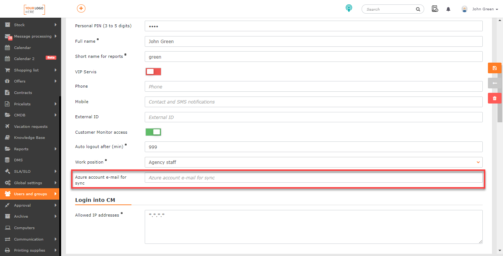Click the Login into CM heading
This screenshot has height=256, width=503.
coord(95,200)
